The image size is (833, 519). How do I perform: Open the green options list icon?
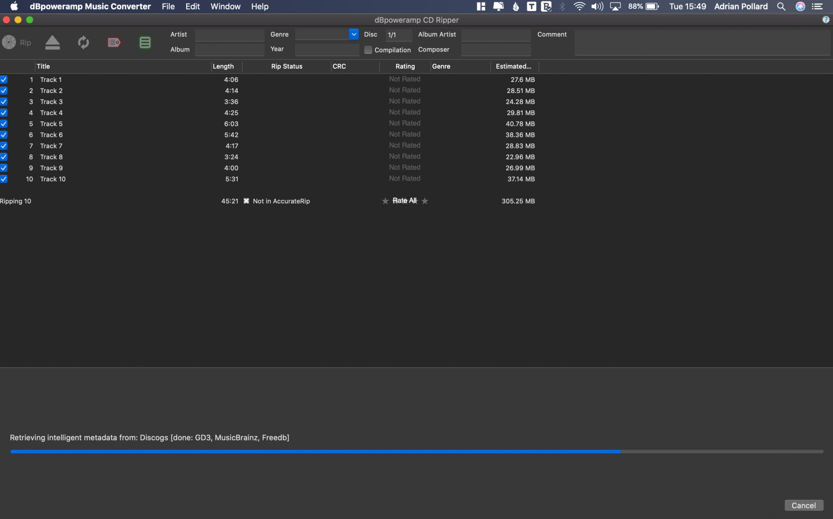click(145, 42)
